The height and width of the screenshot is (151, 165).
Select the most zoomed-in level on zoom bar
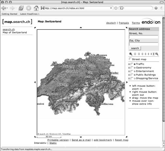tap(135, 54)
